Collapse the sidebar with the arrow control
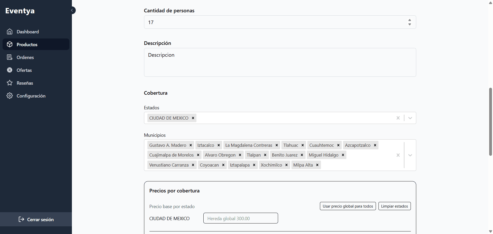The height and width of the screenshot is (234, 493). (72, 10)
